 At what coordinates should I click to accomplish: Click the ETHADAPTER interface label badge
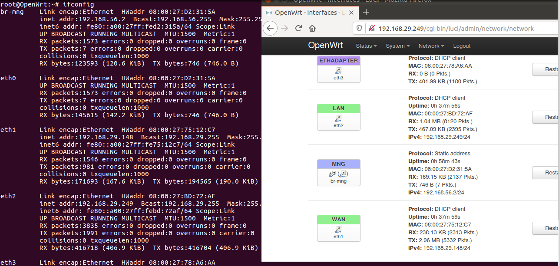[x=338, y=61]
